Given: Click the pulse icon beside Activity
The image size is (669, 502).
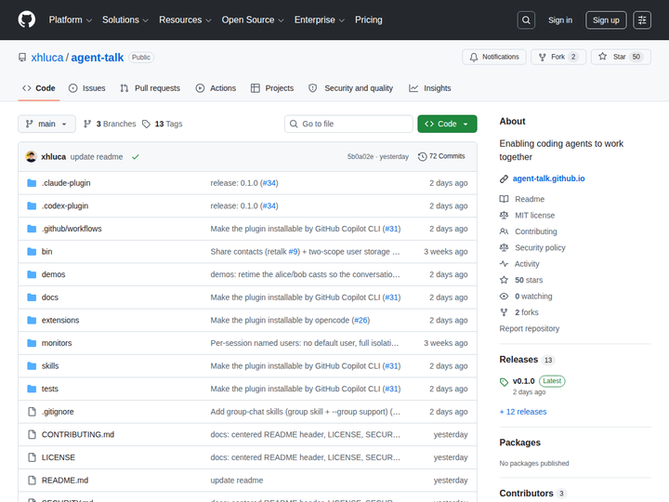Looking at the screenshot, I should (x=504, y=264).
